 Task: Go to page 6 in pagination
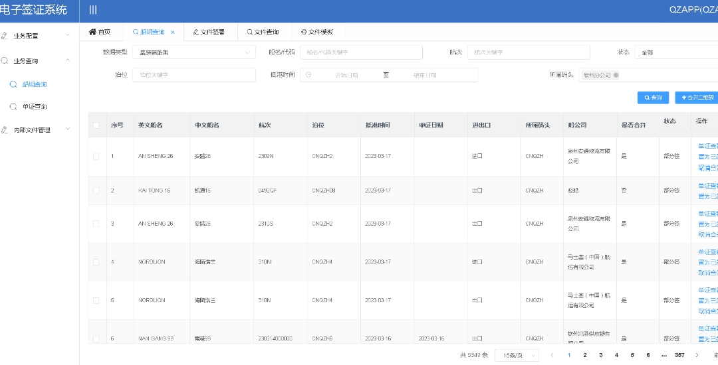pos(648,355)
